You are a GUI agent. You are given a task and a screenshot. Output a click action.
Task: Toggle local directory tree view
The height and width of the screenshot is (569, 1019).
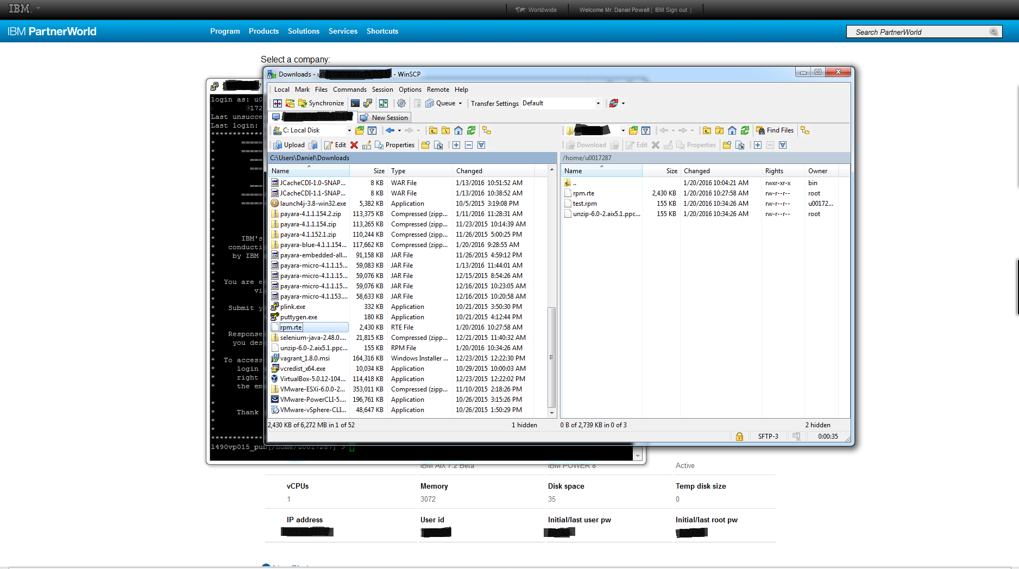tap(487, 130)
